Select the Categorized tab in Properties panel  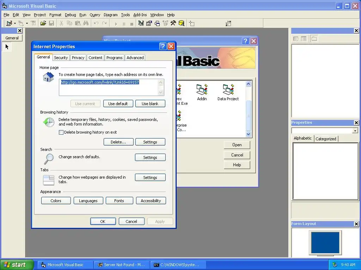click(326, 139)
